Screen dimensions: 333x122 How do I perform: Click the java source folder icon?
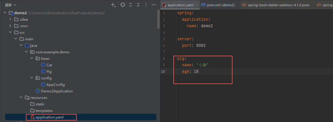[x=27, y=46]
